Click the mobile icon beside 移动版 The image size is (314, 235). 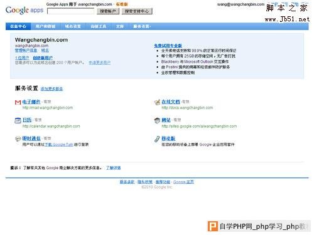[157, 138]
